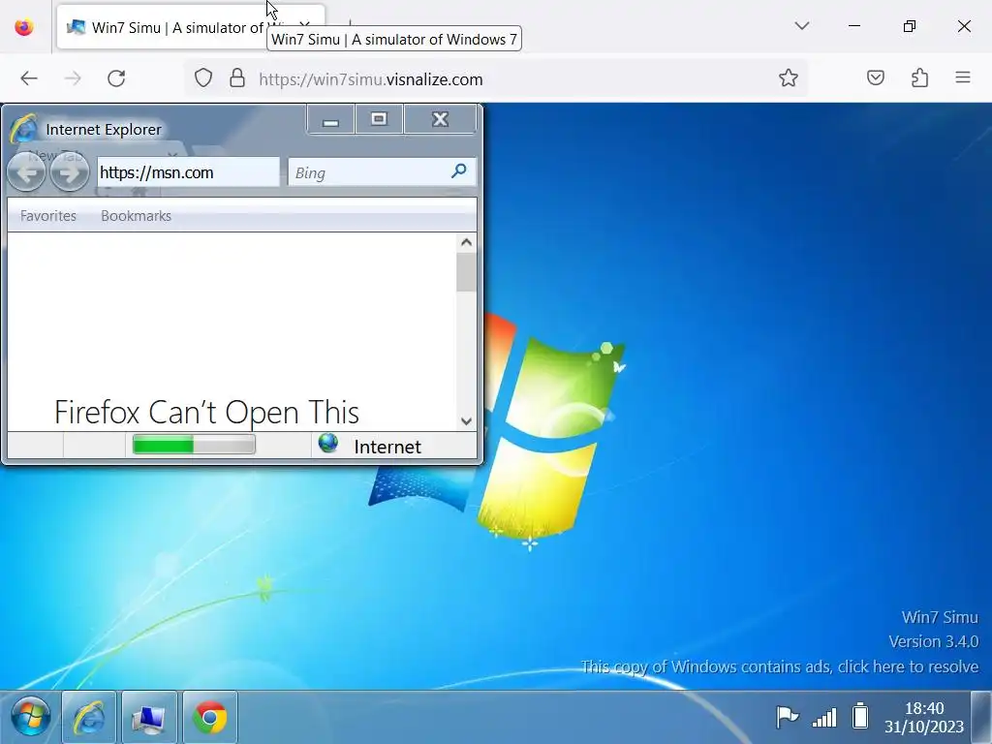Screen dimensions: 992x744
Task: Open the Bookmarks menu in Internet Explorer
Action: 136,216
